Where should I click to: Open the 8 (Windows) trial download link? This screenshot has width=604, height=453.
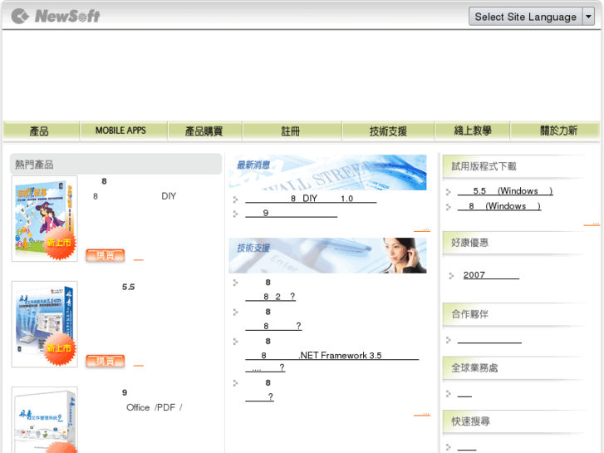point(499,206)
